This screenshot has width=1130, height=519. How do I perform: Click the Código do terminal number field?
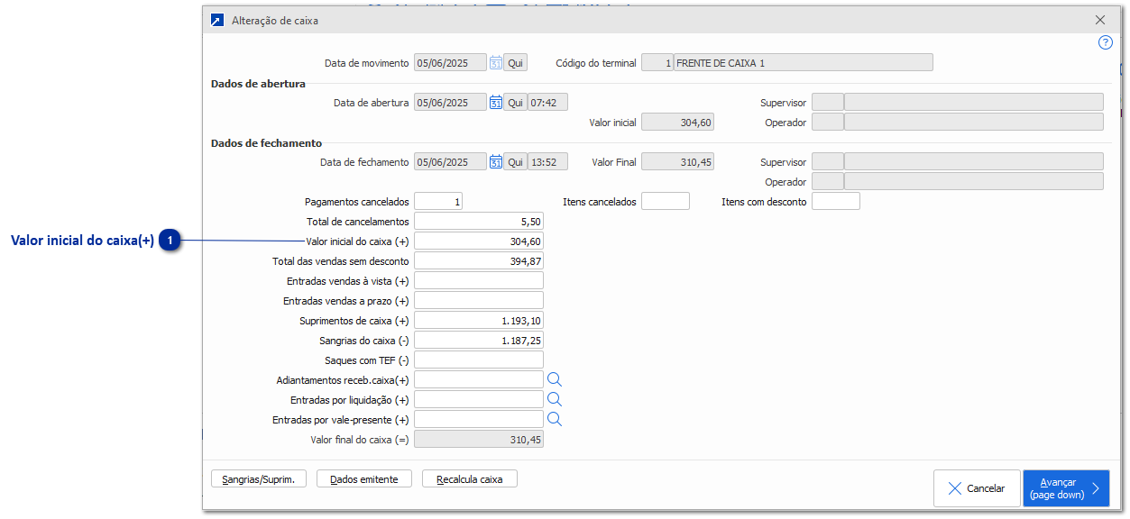coord(657,63)
